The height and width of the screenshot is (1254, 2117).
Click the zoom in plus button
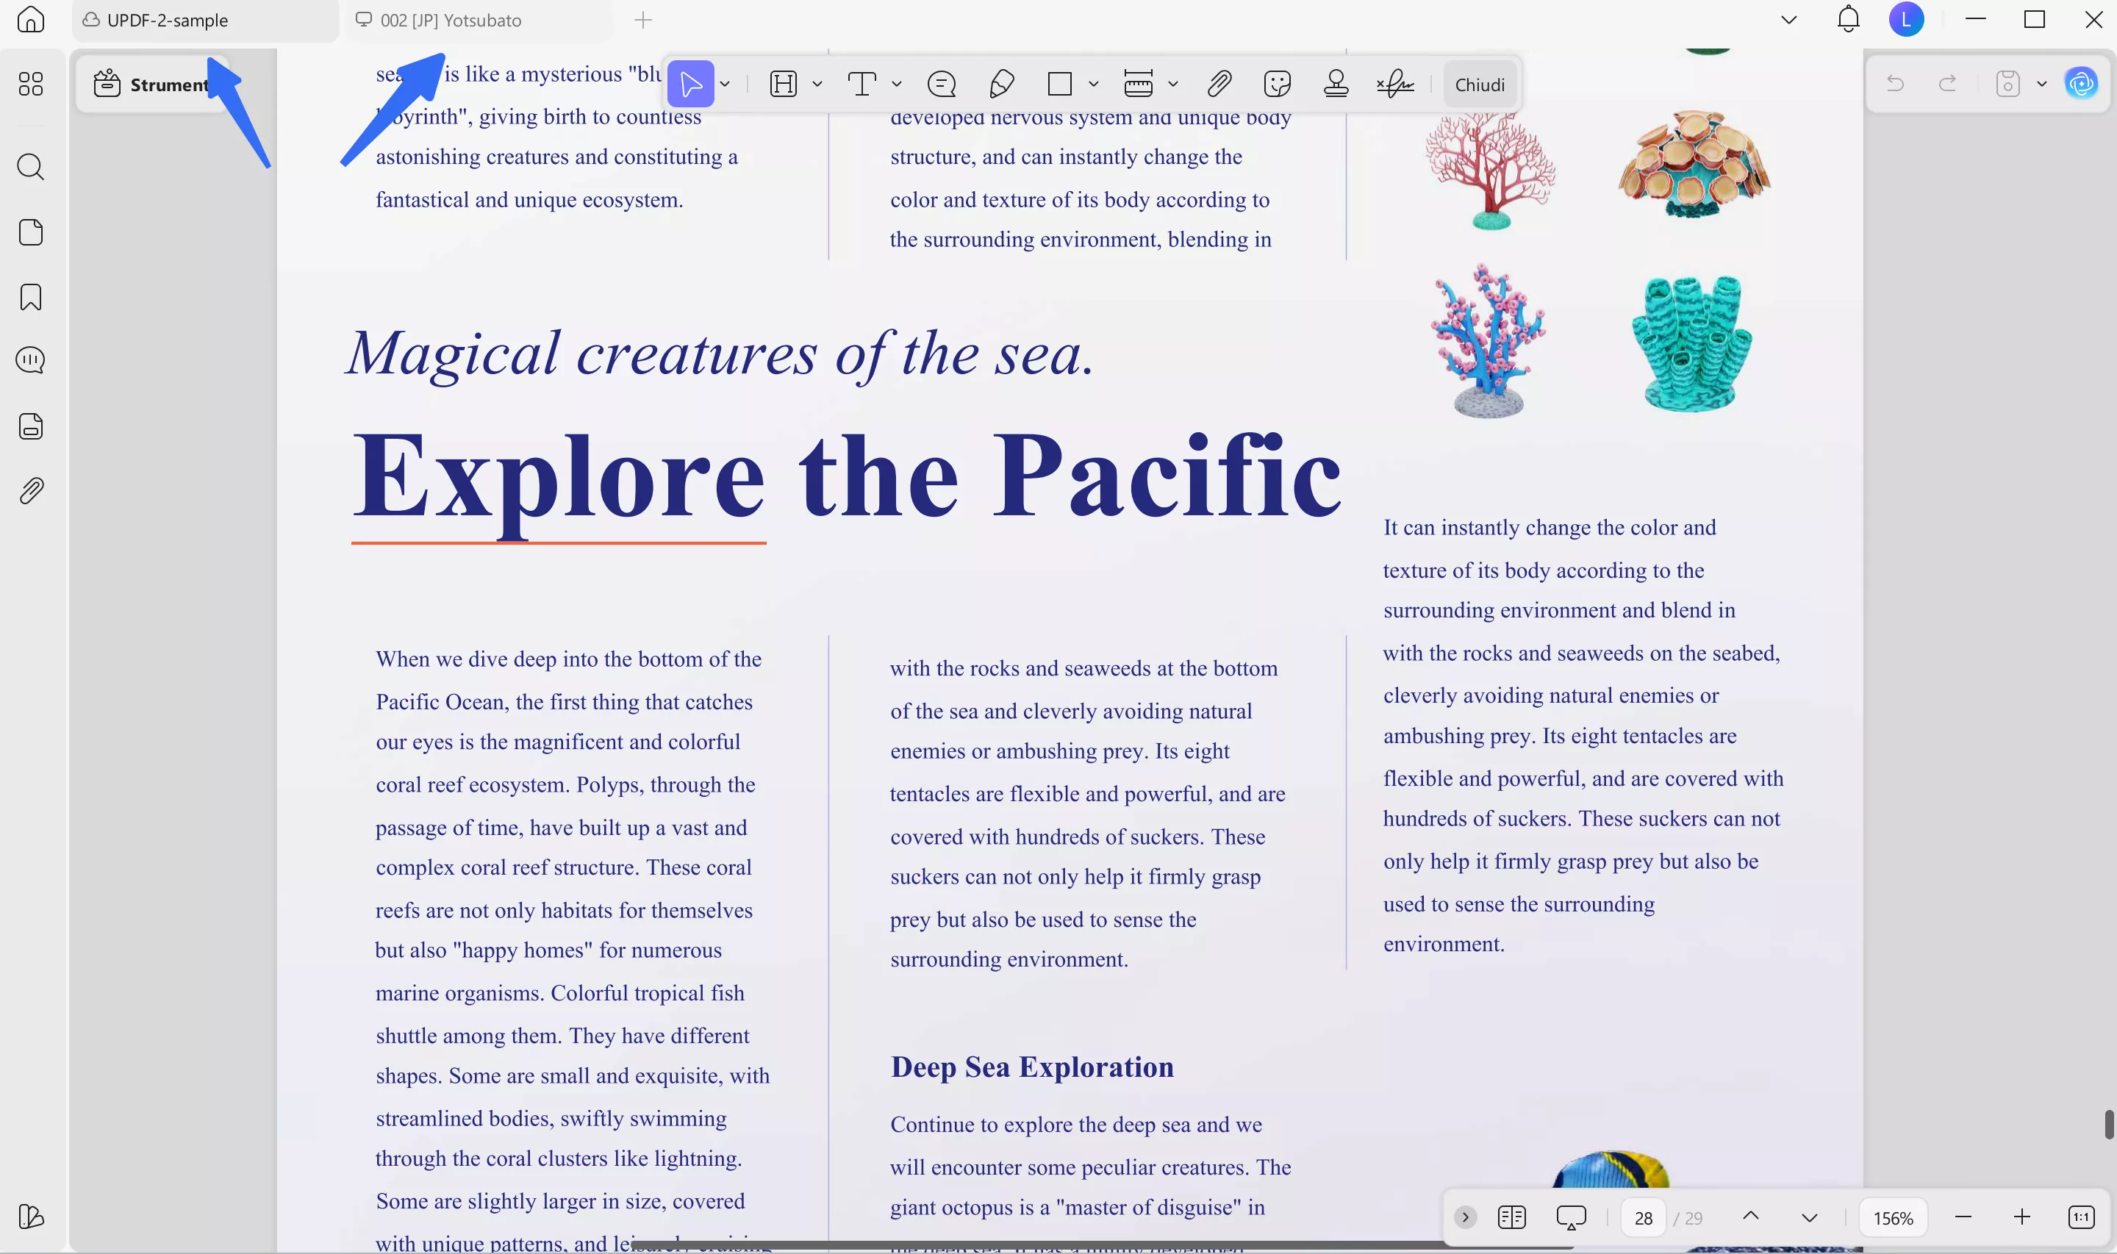coord(2021,1218)
